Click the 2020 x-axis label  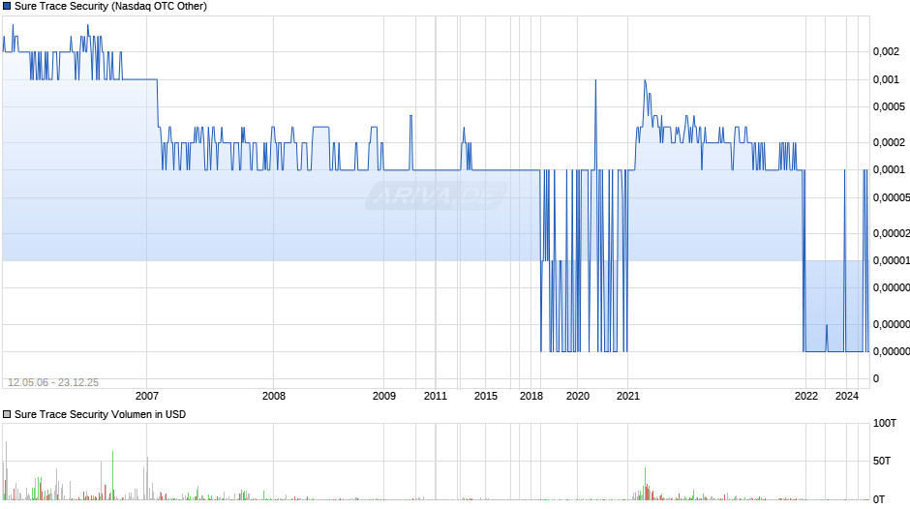[577, 396]
